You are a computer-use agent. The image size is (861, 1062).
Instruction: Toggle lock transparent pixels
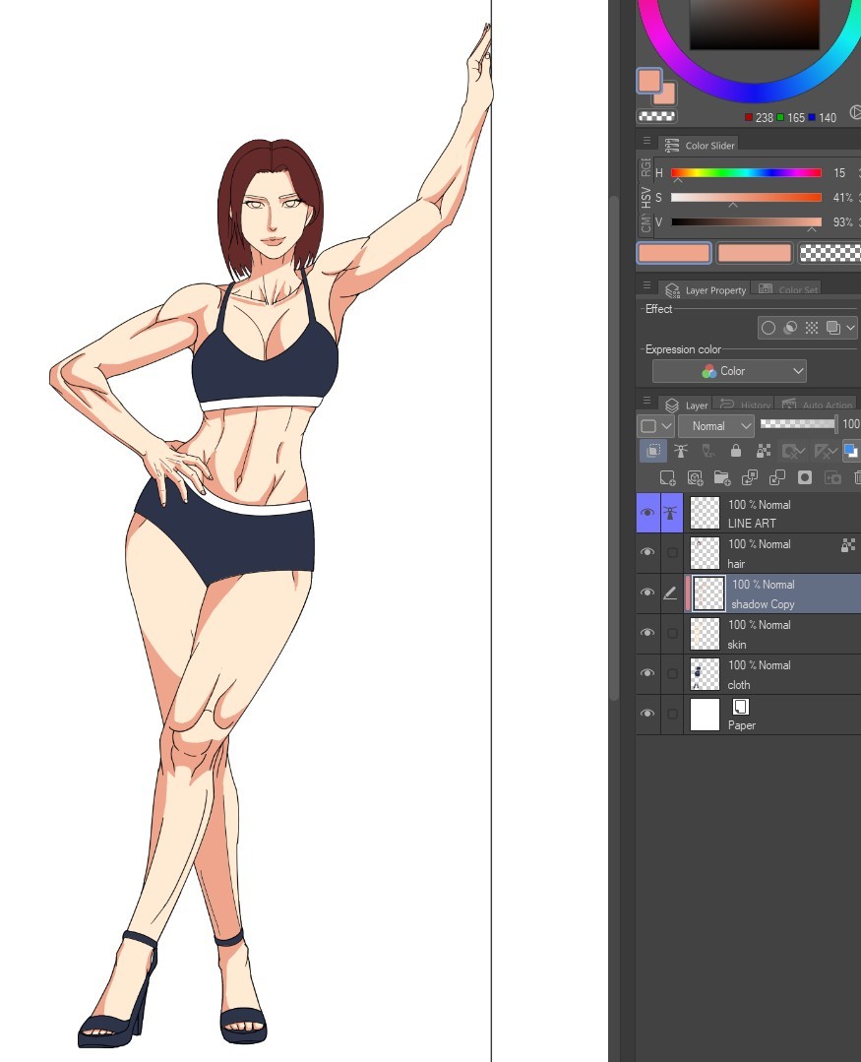(765, 451)
